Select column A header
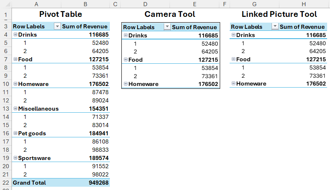Image resolution: width=330 pixels, height=190 pixels. coord(36,4)
